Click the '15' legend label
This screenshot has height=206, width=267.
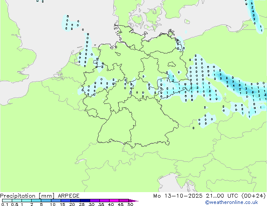62,204
